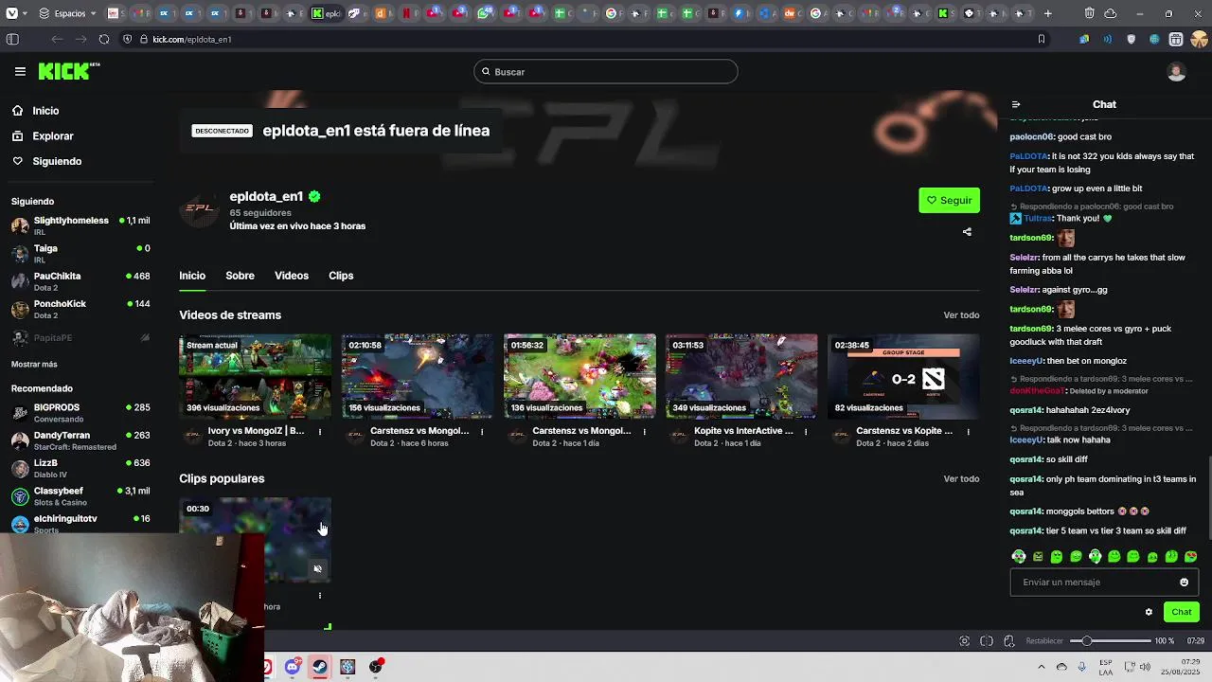Click Ver todo for Clips populares
This screenshot has height=682, width=1212.
(x=961, y=479)
